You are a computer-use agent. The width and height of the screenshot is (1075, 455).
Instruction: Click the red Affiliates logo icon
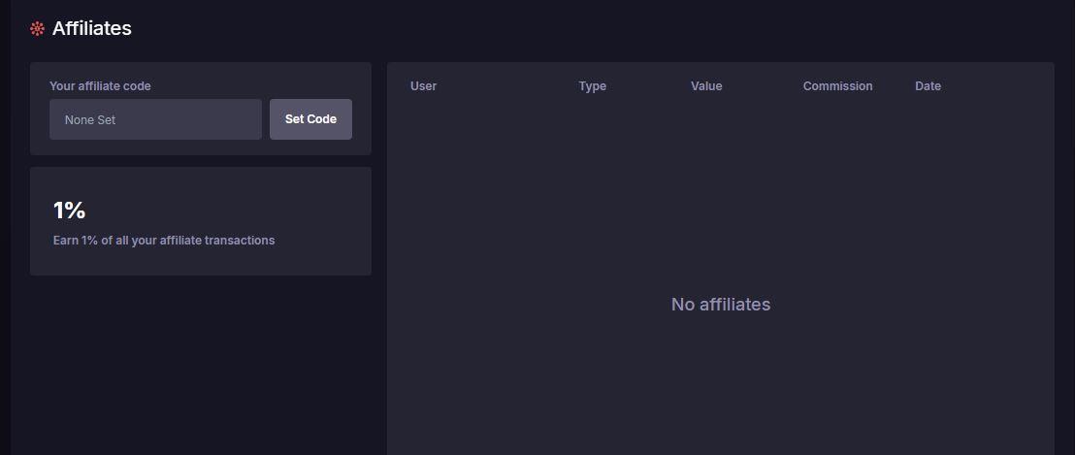(x=38, y=29)
